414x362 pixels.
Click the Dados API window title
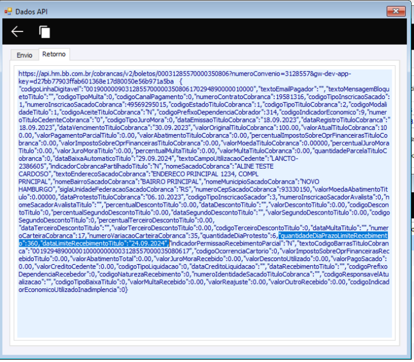(x=31, y=11)
